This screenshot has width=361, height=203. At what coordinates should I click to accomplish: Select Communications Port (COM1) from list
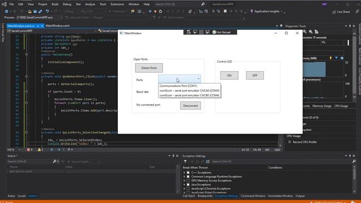(x=190, y=86)
